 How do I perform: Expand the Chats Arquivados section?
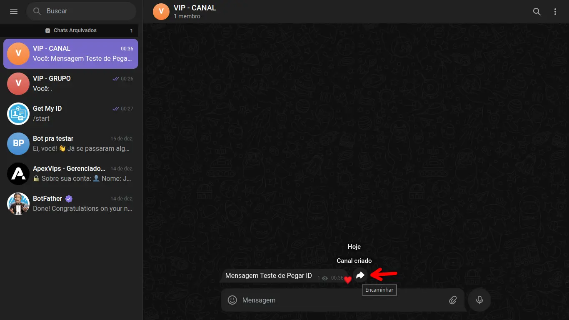(71, 30)
